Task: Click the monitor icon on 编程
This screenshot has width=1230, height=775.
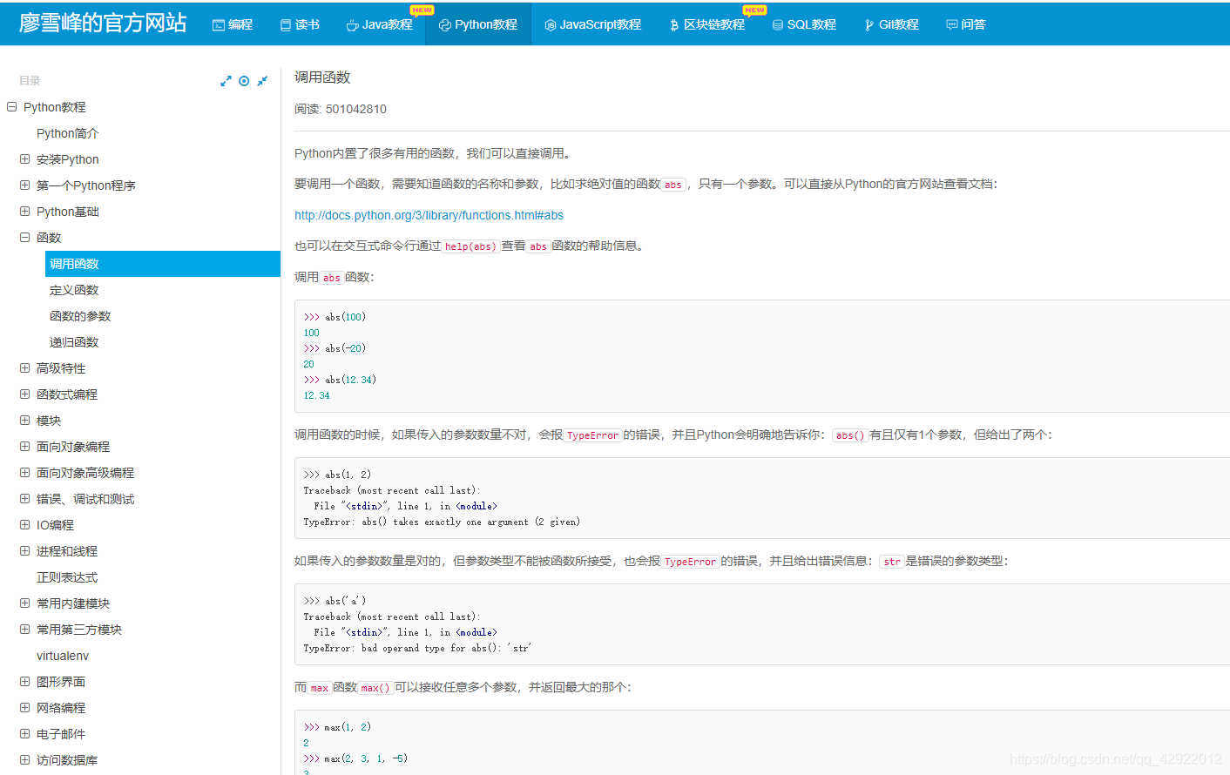Action: tap(218, 24)
